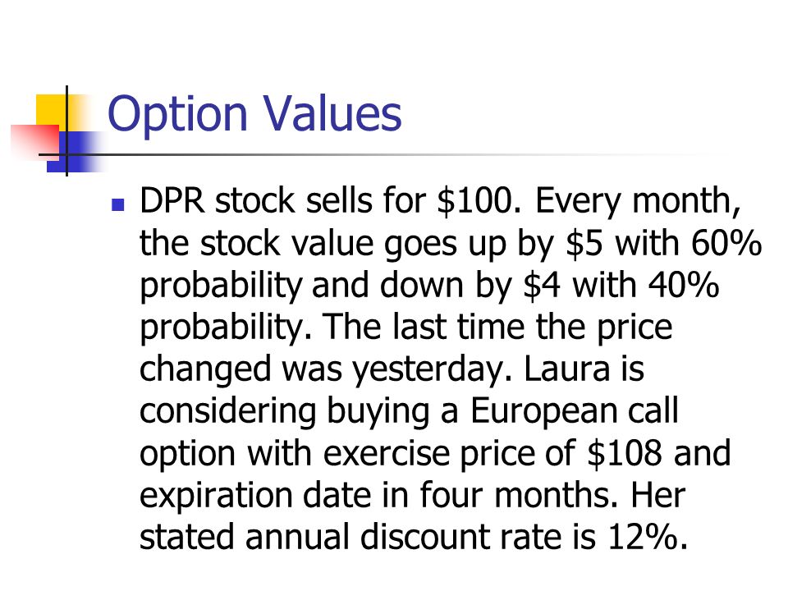Select the "12%" discount rate text
Screen dimensions: 788x591
click(648, 537)
